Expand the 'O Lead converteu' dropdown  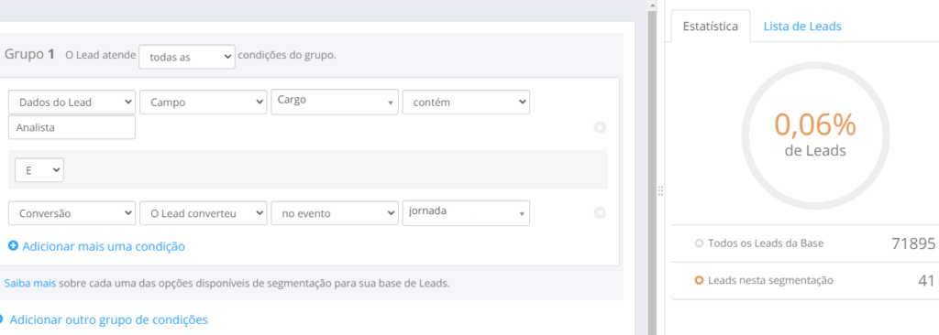(203, 213)
